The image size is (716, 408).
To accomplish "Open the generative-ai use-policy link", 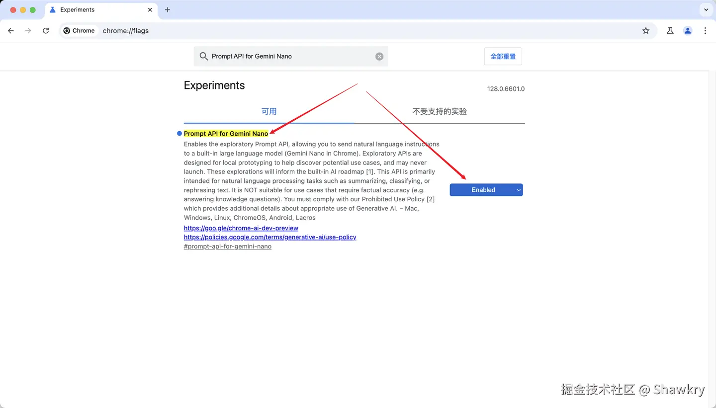I will pyautogui.click(x=270, y=237).
